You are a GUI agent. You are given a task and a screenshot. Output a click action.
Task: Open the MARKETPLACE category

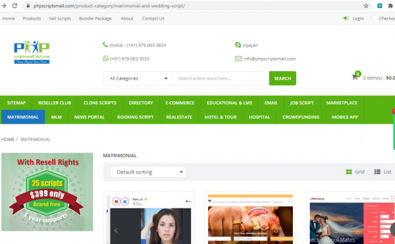tap(342, 103)
